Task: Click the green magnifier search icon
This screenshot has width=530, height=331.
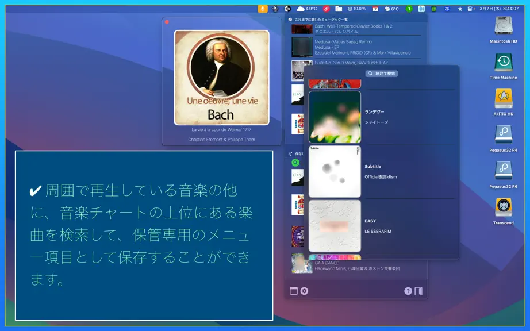Action: 295,163
